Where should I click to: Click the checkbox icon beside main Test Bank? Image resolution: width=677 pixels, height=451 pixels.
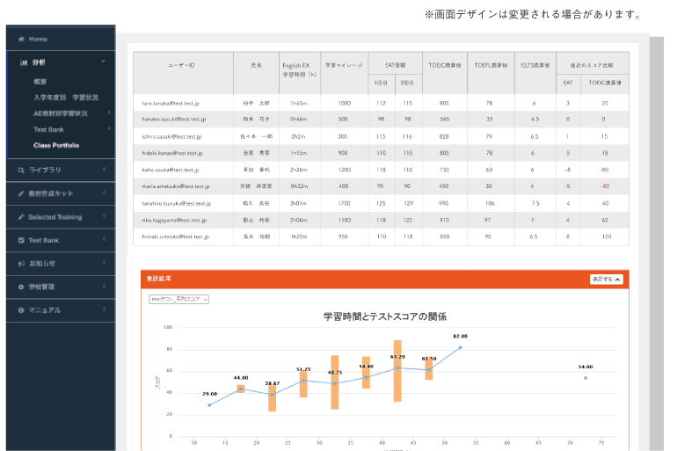21,240
